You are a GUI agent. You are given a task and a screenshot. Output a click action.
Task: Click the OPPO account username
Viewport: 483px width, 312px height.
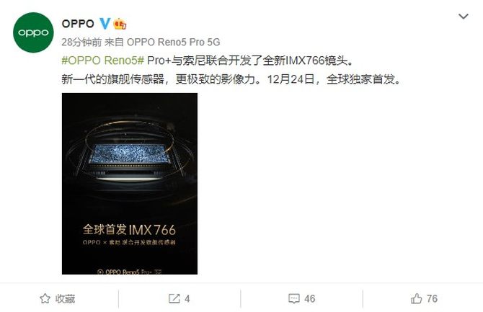pyautogui.click(x=78, y=24)
